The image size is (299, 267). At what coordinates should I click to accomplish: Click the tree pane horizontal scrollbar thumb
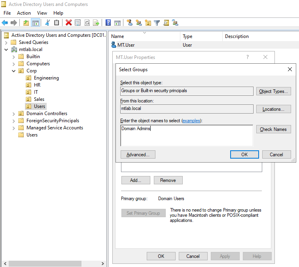coord(45,263)
